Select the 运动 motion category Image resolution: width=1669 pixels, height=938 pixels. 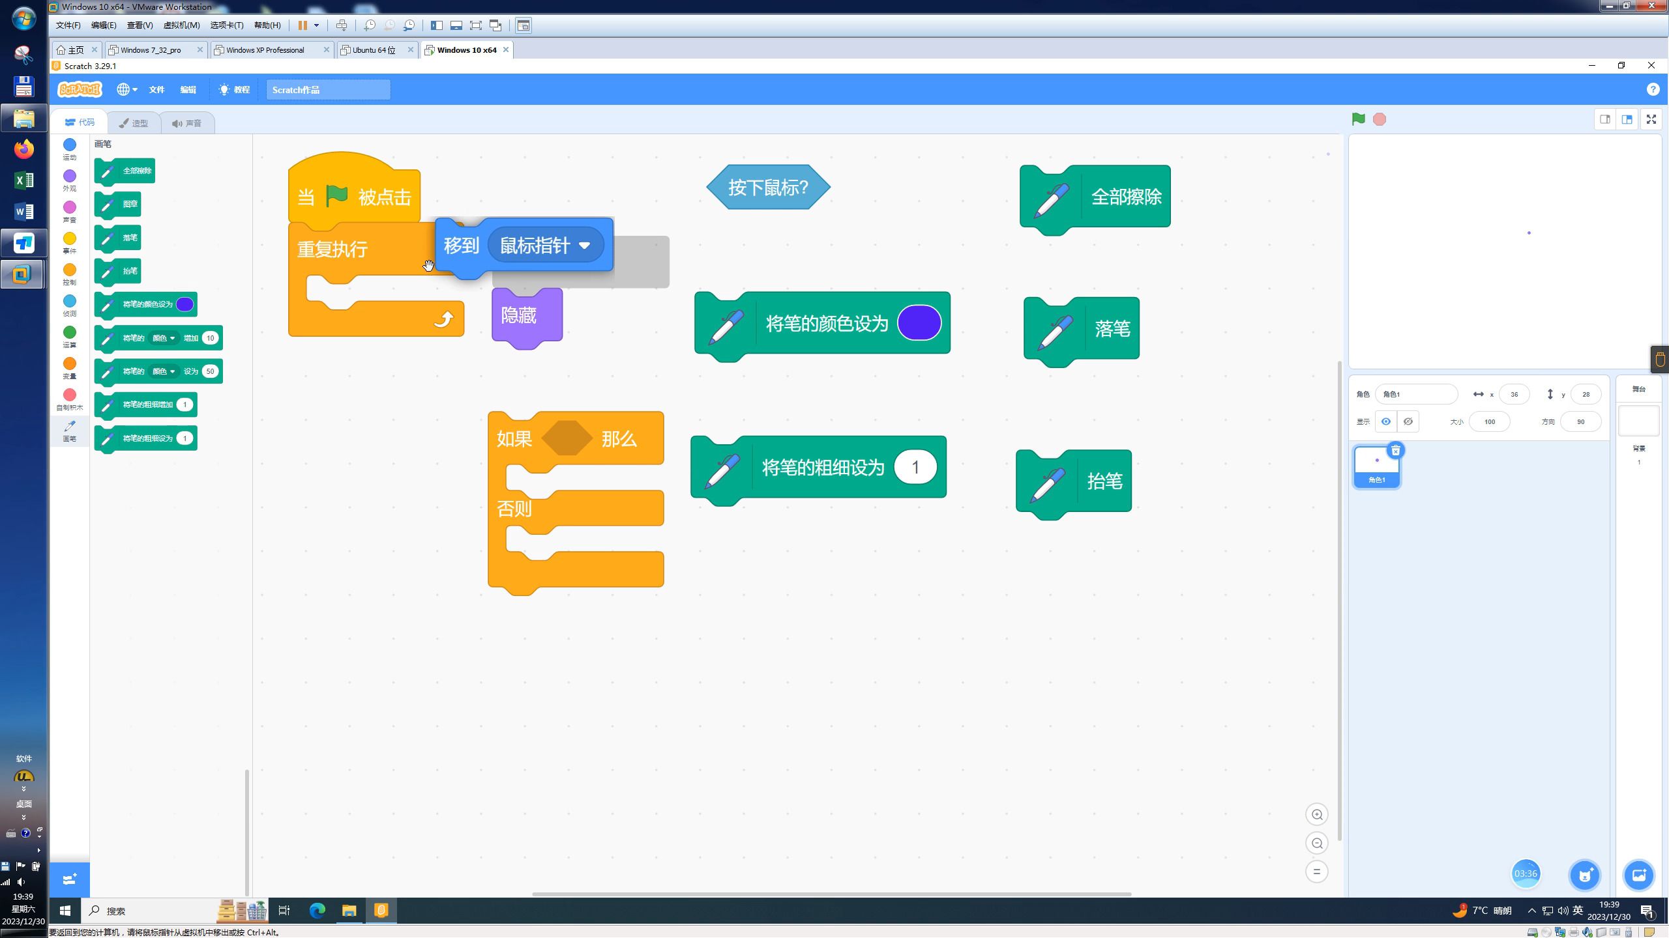click(x=69, y=149)
